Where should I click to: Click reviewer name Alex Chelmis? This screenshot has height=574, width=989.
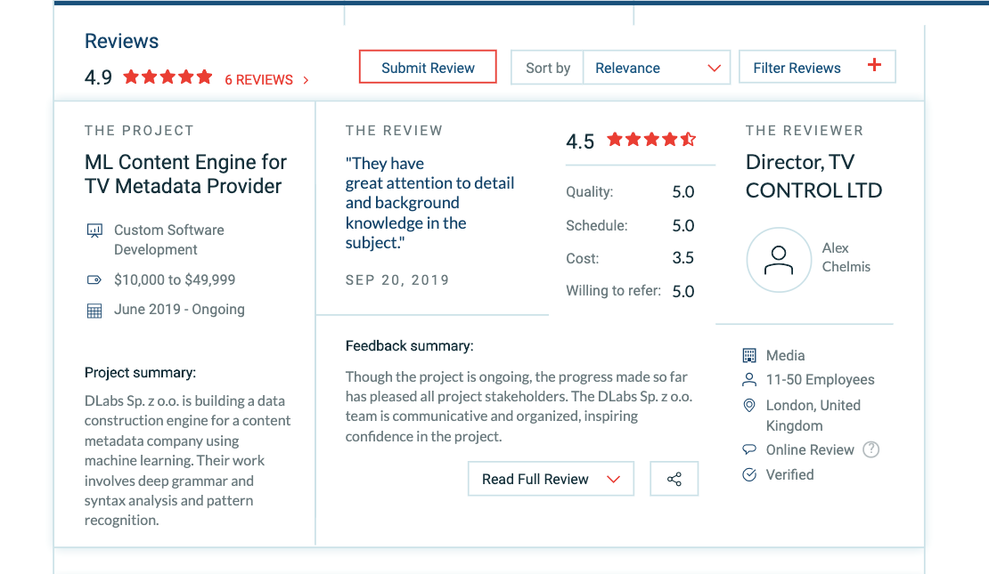tap(846, 257)
